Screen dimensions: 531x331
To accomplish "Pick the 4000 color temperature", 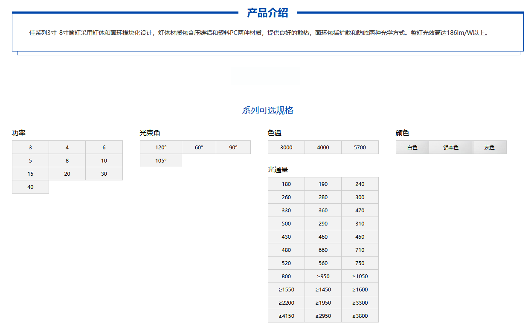I will (323, 147).
